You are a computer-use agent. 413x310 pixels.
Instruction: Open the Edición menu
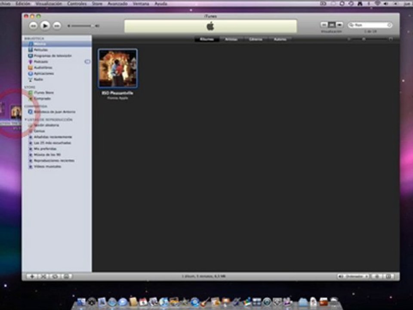[23, 4]
